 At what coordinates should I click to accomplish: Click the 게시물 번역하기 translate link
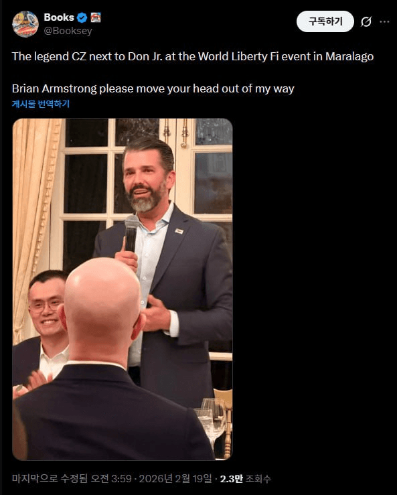pyautogui.click(x=41, y=104)
